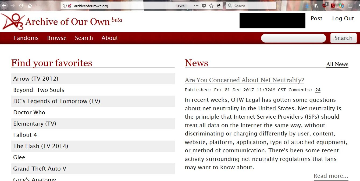Open the Doctor Who fandom
The height and width of the screenshot is (181, 360).
pyautogui.click(x=29, y=112)
